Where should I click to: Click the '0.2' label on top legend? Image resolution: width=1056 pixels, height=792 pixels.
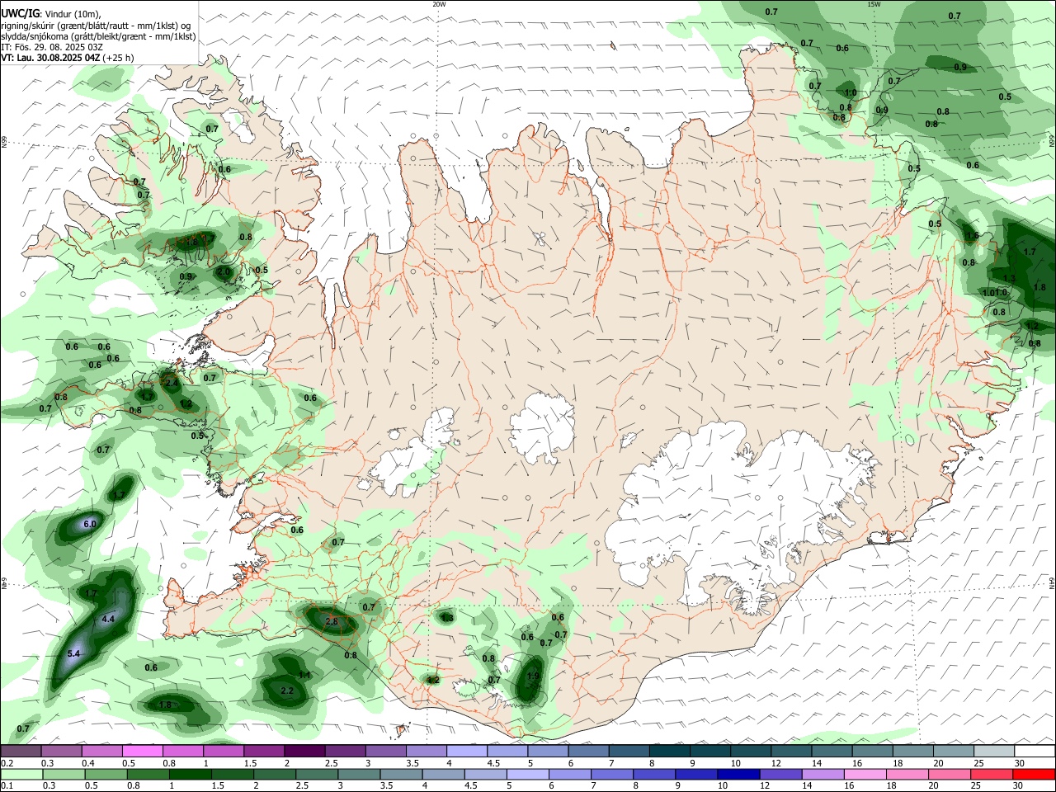pyautogui.click(x=7, y=763)
